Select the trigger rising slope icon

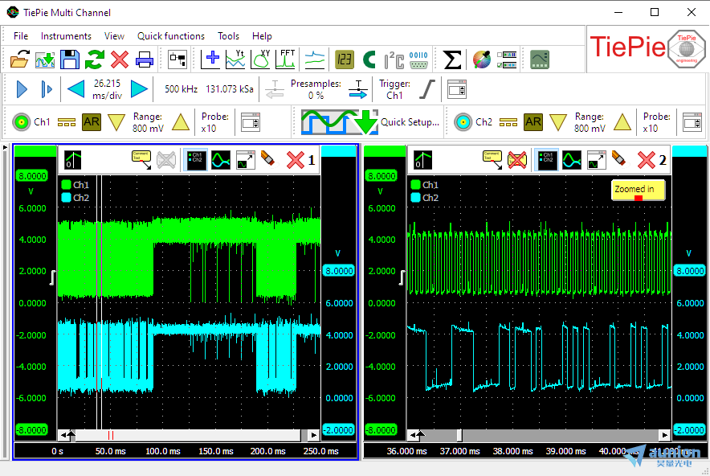(x=428, y=89)
